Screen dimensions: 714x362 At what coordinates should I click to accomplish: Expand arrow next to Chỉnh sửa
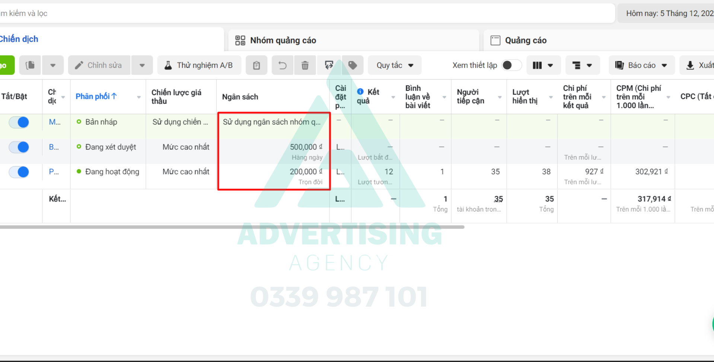point(142,65)
